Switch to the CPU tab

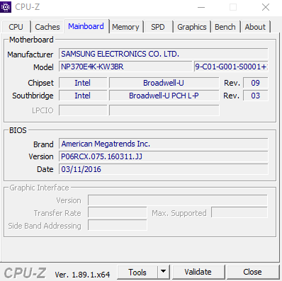coord(16,27)
